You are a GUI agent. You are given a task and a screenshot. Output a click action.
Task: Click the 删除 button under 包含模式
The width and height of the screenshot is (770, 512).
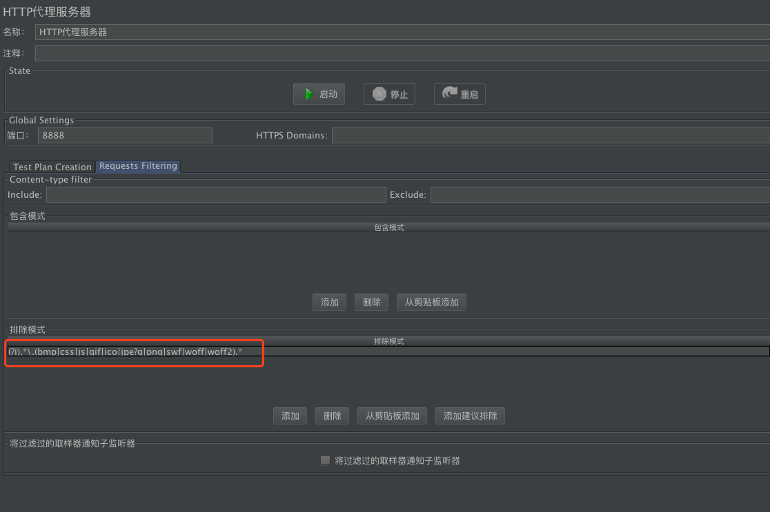click(372, 302)
